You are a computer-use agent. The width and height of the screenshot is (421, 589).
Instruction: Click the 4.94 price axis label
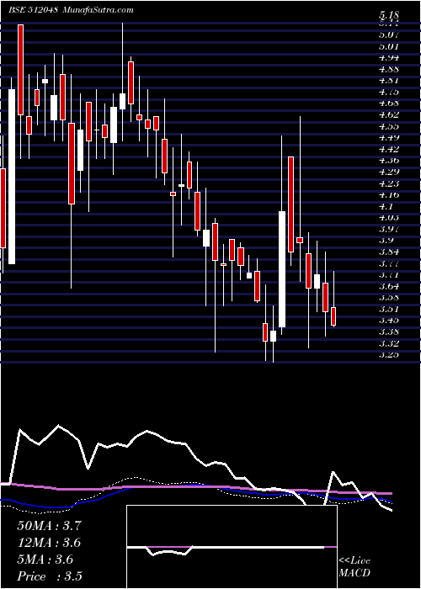coord(389,58)
